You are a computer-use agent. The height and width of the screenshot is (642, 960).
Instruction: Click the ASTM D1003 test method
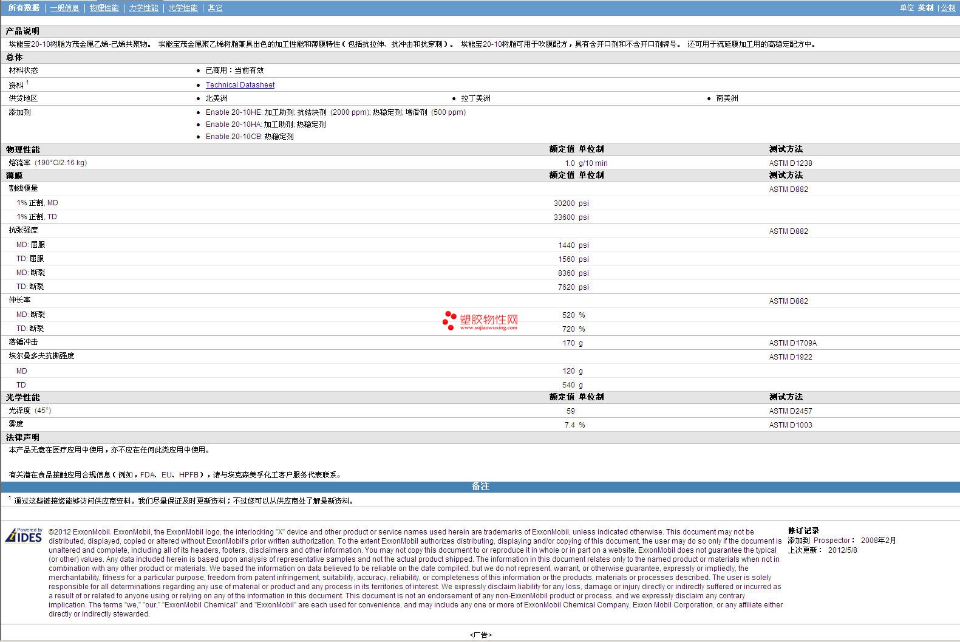point(790,425)
